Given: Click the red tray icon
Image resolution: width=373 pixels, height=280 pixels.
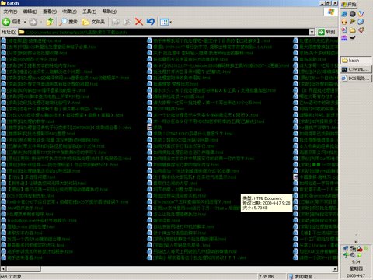Looking at the screenshot, I should [360, 249].
